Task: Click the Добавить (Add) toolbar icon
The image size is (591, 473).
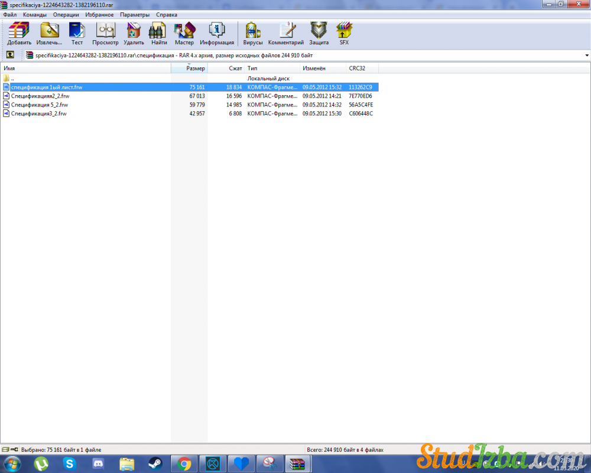Action: (x=19, y=34)
